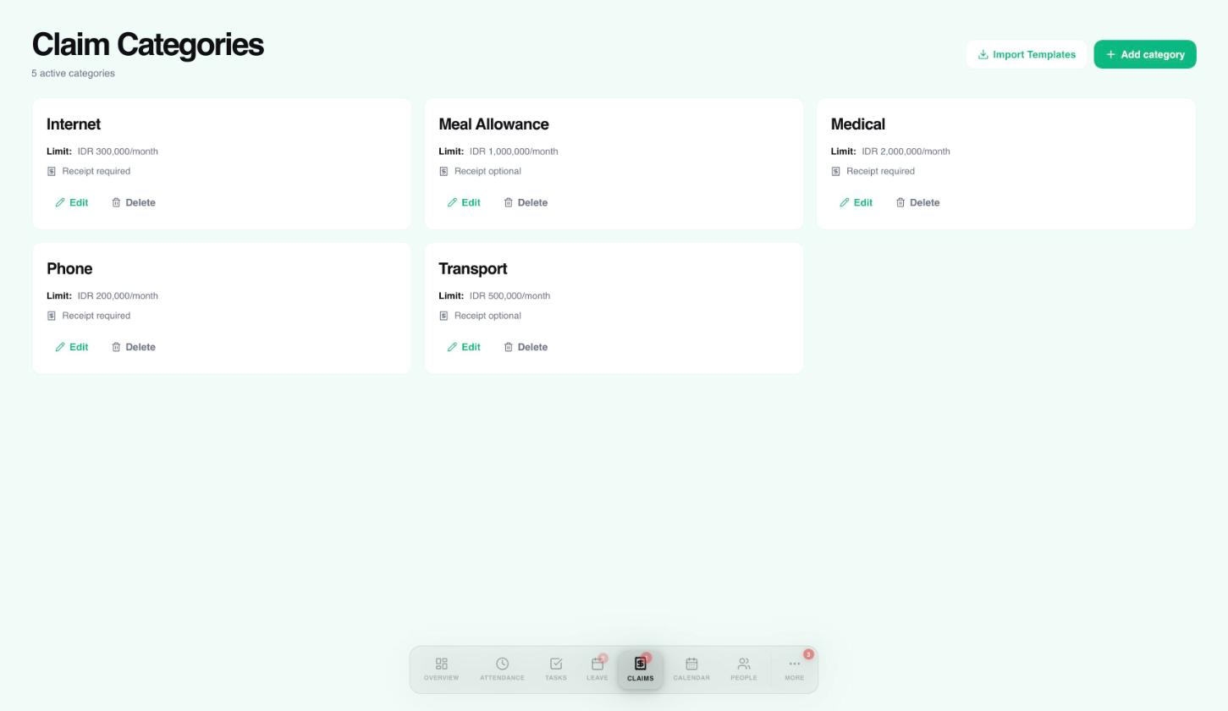Screen dimensions: 1228x711
Task: Go to the People section
Action: click(x=744, y=669)
